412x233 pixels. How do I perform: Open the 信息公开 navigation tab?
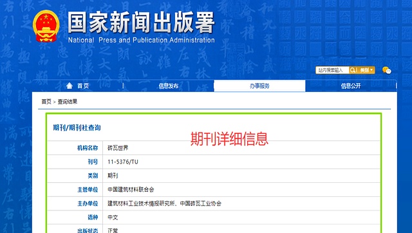(x=351, y=86)
